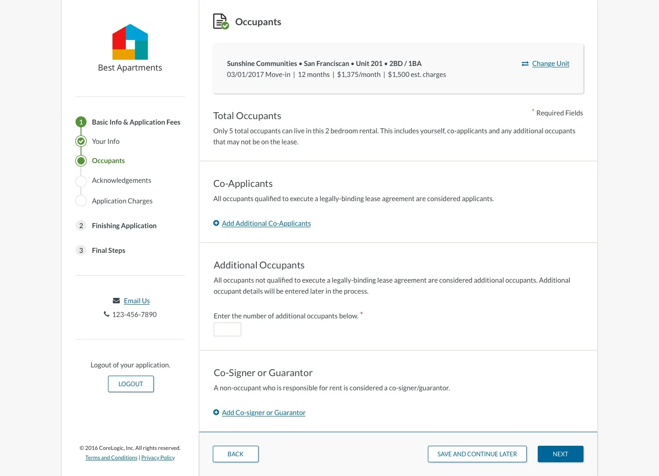The image size is (659, 476).
Task: Select the Occupants step in sidebar
Action: coord(108,160)
